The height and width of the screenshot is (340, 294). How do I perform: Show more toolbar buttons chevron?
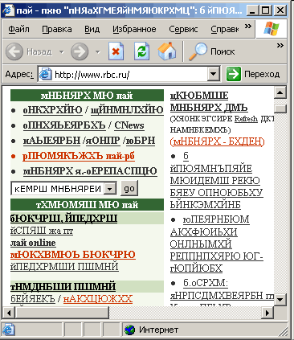pyautogui.click(x=280, y=45)
